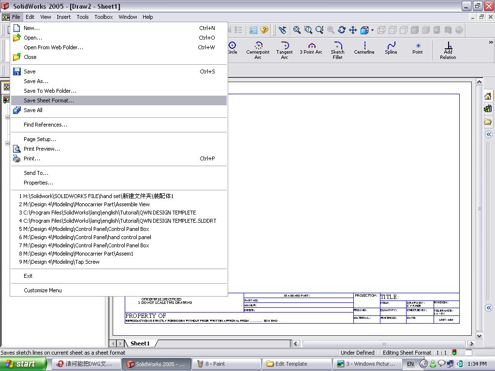The image size is (495, 371).
Task: Select the Sketch Fillet tool
Action: (337, 50)
